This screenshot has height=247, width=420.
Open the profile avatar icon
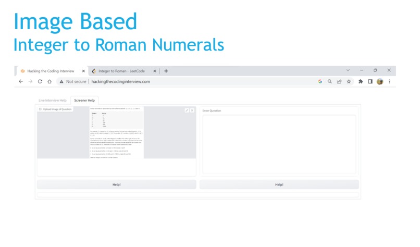click(x=380, y=81)
